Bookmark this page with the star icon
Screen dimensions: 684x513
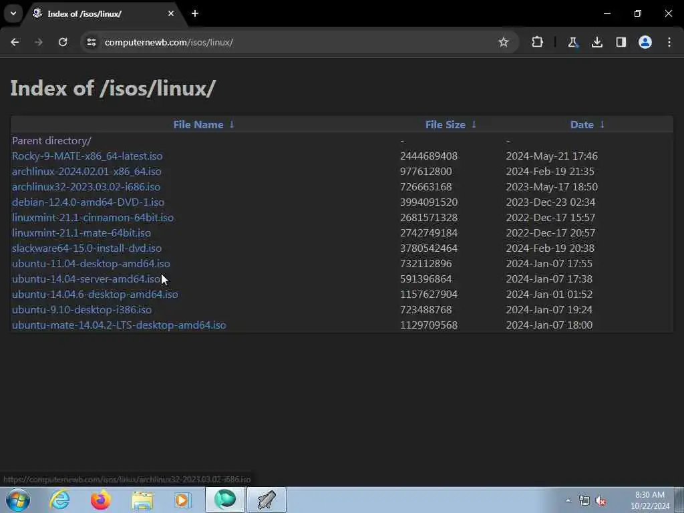(504, 42)
